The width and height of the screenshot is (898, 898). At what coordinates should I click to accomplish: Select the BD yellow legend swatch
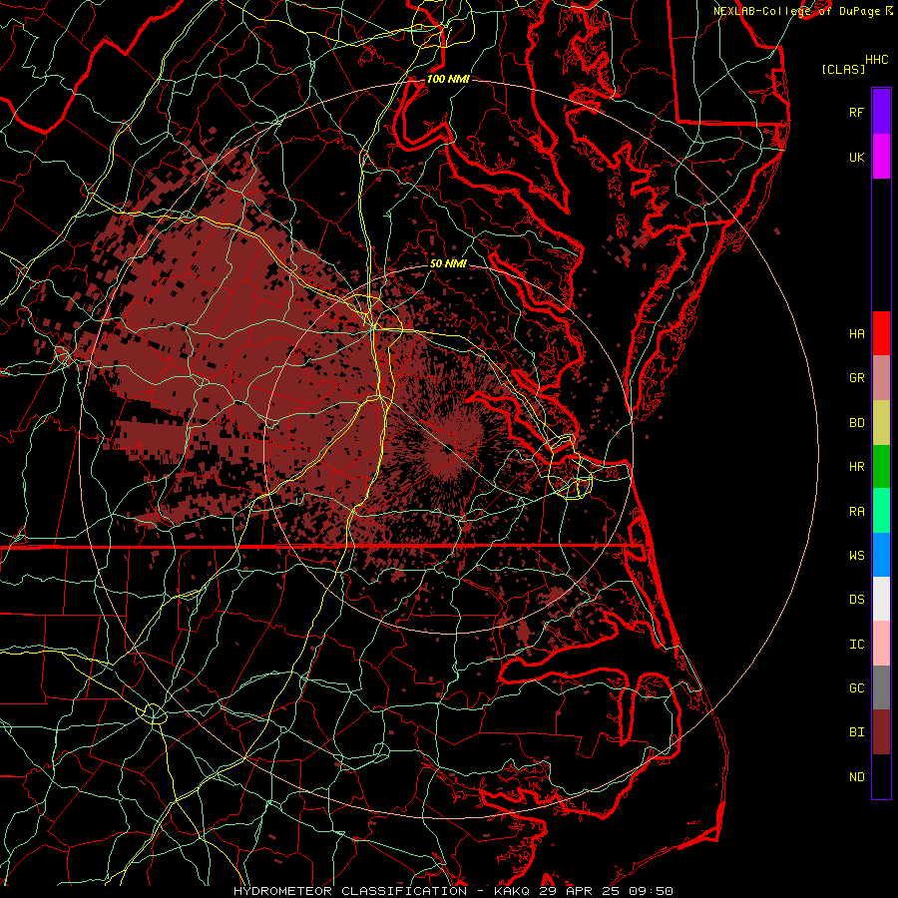[881, 423]
